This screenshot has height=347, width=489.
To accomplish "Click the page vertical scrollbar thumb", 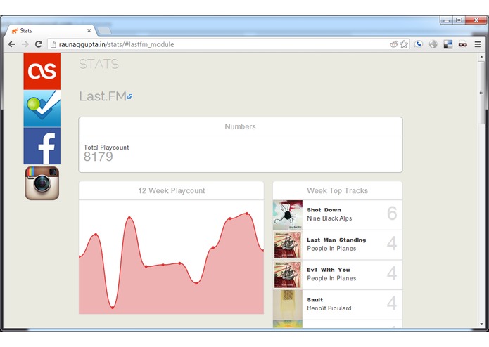I will tap(481, 93).
